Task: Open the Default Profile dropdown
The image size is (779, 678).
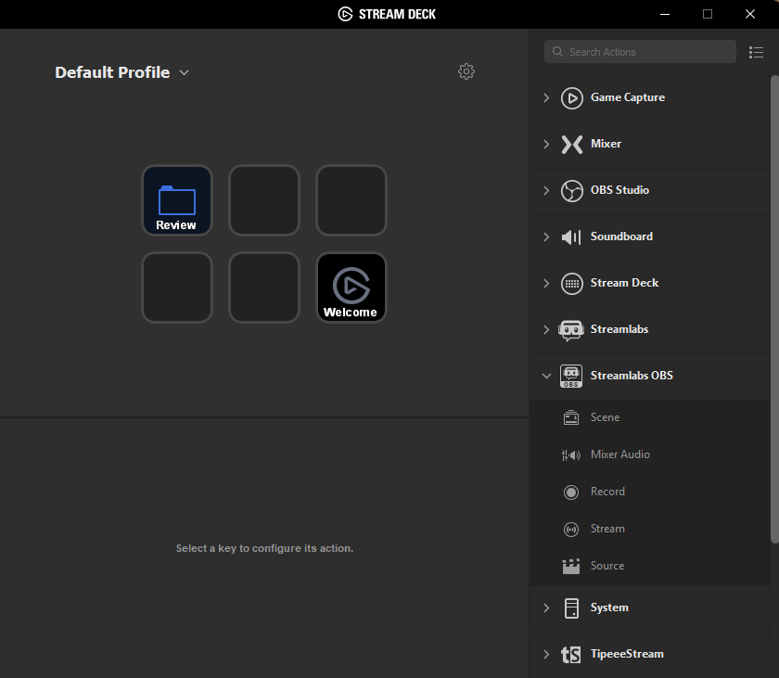Action: point(185,72)
